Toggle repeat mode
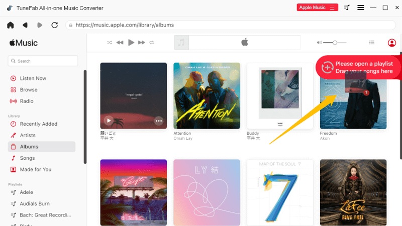Viewport: 402px width, 226px height. click(152, 43)
